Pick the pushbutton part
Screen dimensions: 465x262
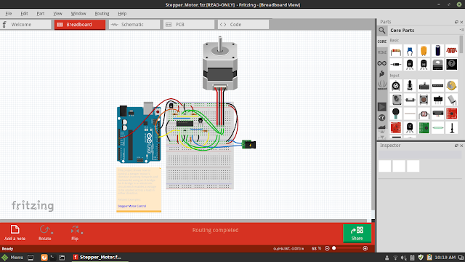pyautogui.click(x=424, y=100)
